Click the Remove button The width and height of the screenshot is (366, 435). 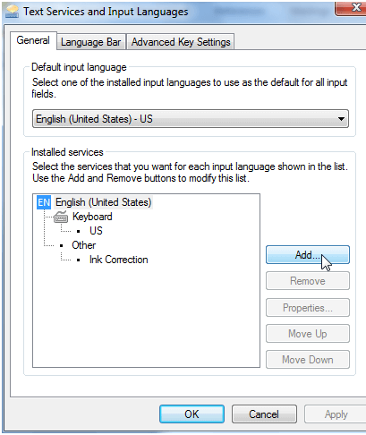(x=308, y=281)
